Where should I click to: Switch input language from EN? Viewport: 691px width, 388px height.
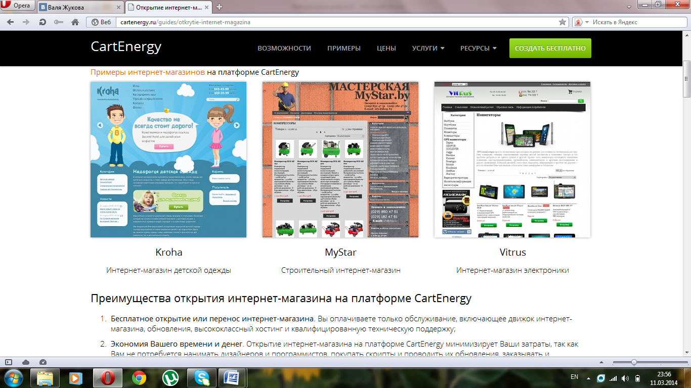click(x=574, y=377)
